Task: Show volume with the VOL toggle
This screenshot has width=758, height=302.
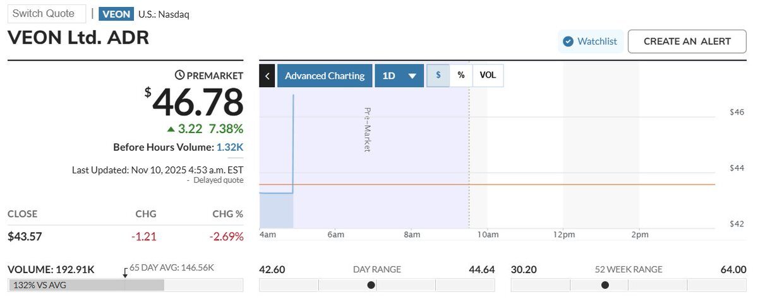Action: [x=488, y=76]
